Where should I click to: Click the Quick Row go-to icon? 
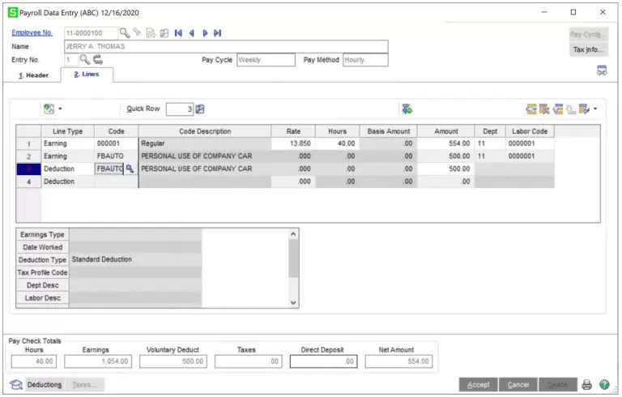(200, 109)
